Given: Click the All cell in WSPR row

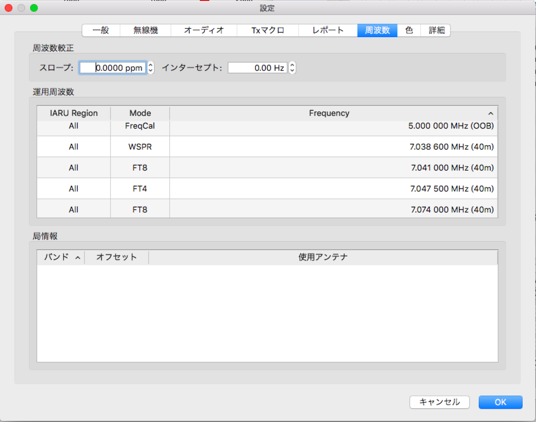Looking at the screenshot, I should click(x=74, y=147).
